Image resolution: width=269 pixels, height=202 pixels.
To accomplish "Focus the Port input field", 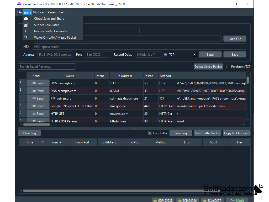I will click(x=98, y=55).
